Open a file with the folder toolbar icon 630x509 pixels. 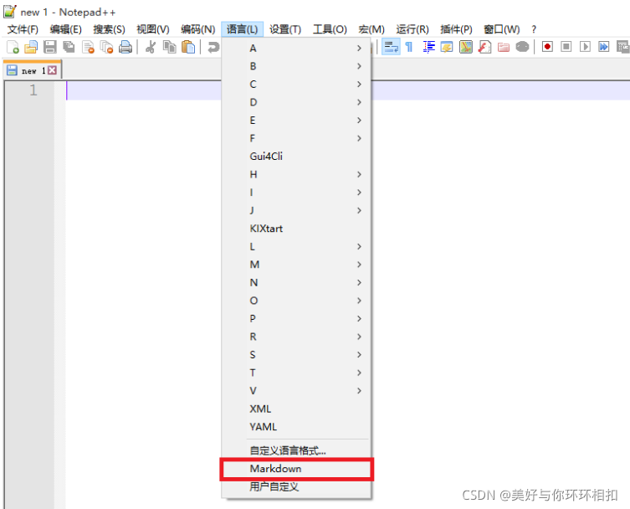click(31, 47)
